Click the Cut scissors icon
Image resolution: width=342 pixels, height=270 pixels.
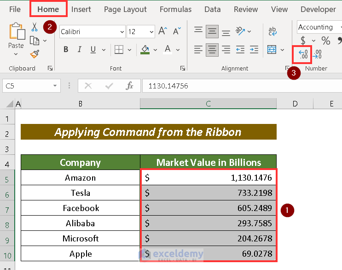click(x=34, y=27)
